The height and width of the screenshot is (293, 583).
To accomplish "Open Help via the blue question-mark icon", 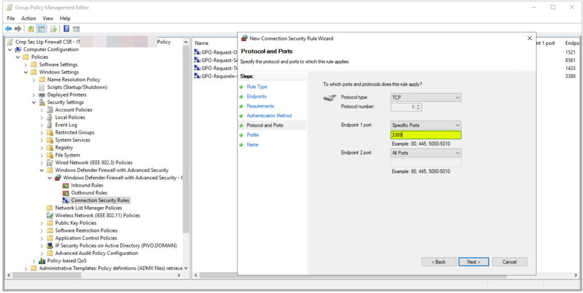I will point(67,29).
